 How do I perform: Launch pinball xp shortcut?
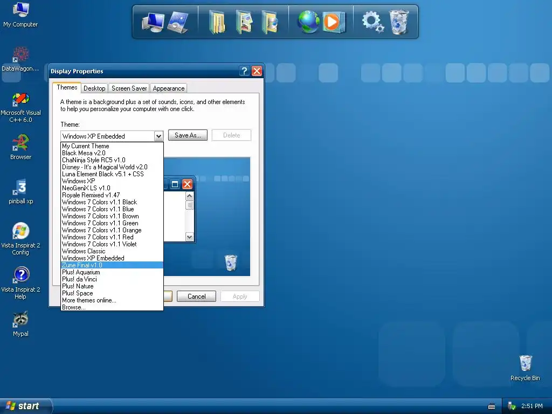coord(20,191)
